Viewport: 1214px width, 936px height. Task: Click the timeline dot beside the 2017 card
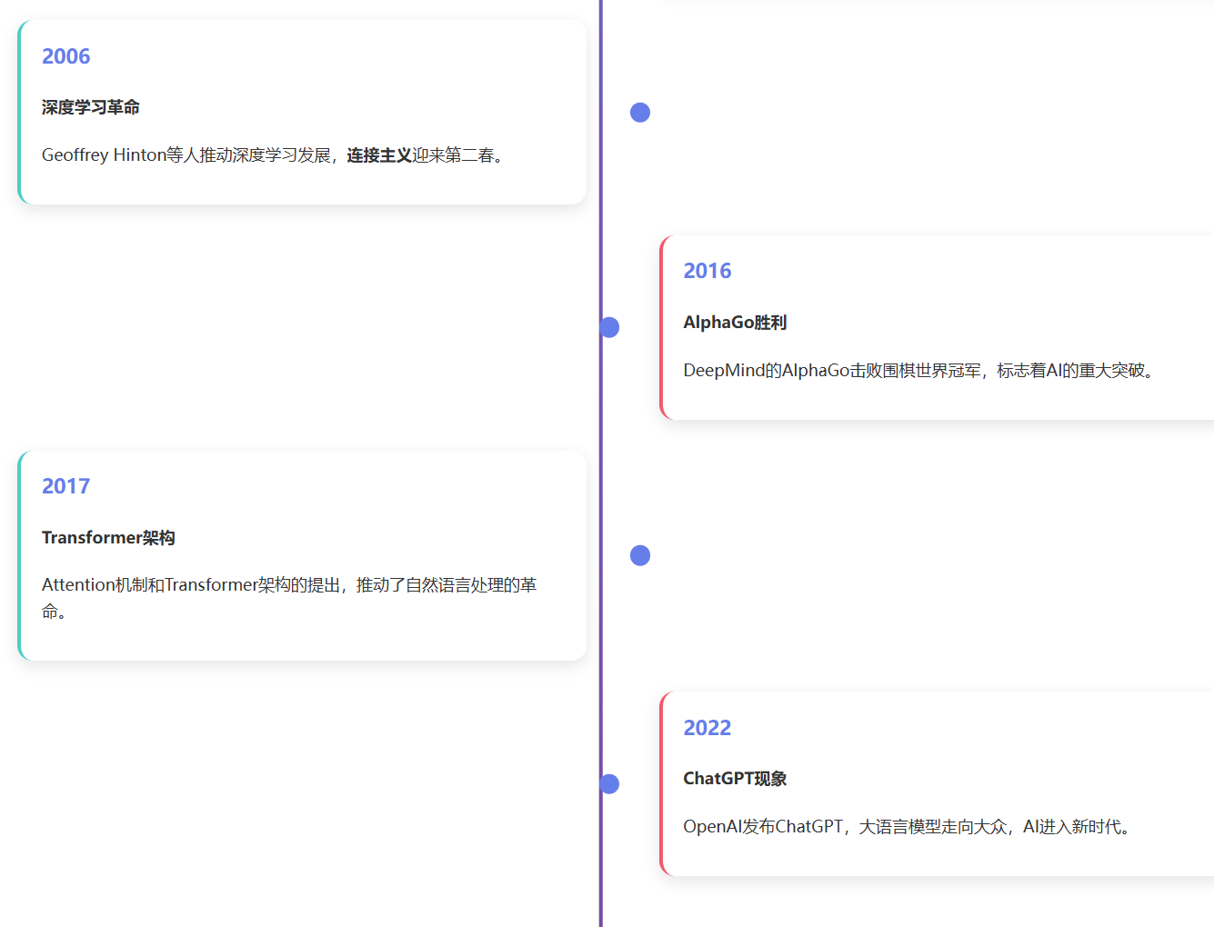click(x=640, y=554)
